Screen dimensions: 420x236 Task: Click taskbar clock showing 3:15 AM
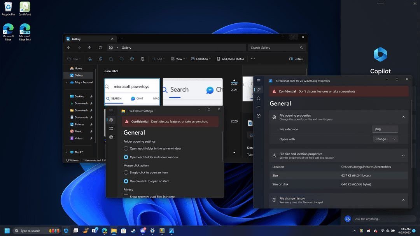click(405, 231)
